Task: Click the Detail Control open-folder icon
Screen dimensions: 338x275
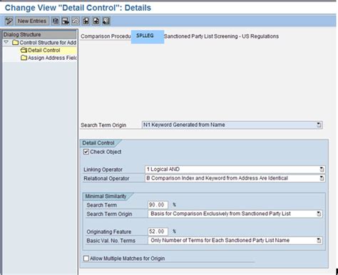Action: pyautogui.click(x=24, y=50)
